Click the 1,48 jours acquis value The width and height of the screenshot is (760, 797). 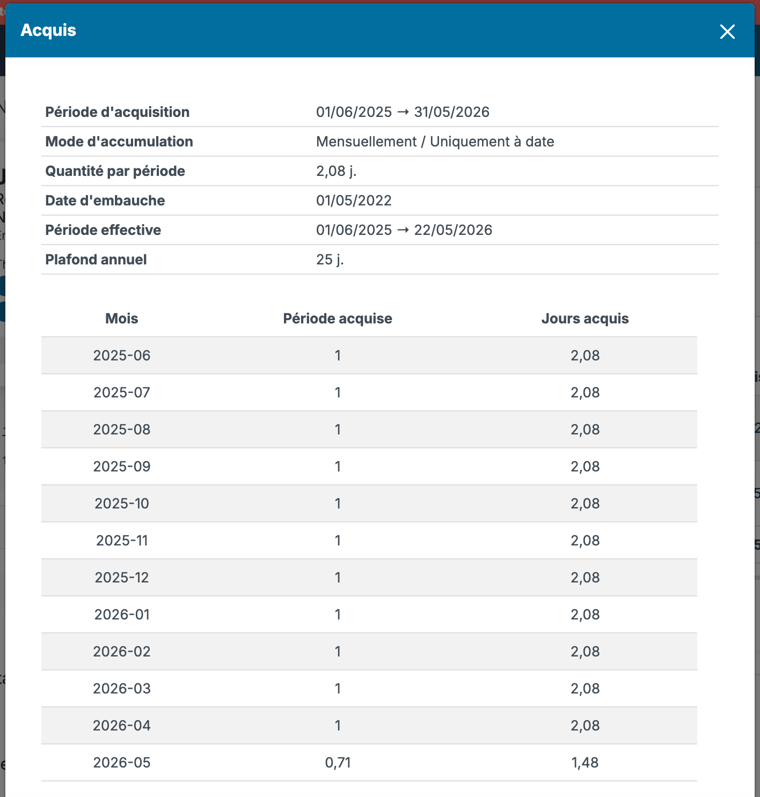[x=585, y=763]
